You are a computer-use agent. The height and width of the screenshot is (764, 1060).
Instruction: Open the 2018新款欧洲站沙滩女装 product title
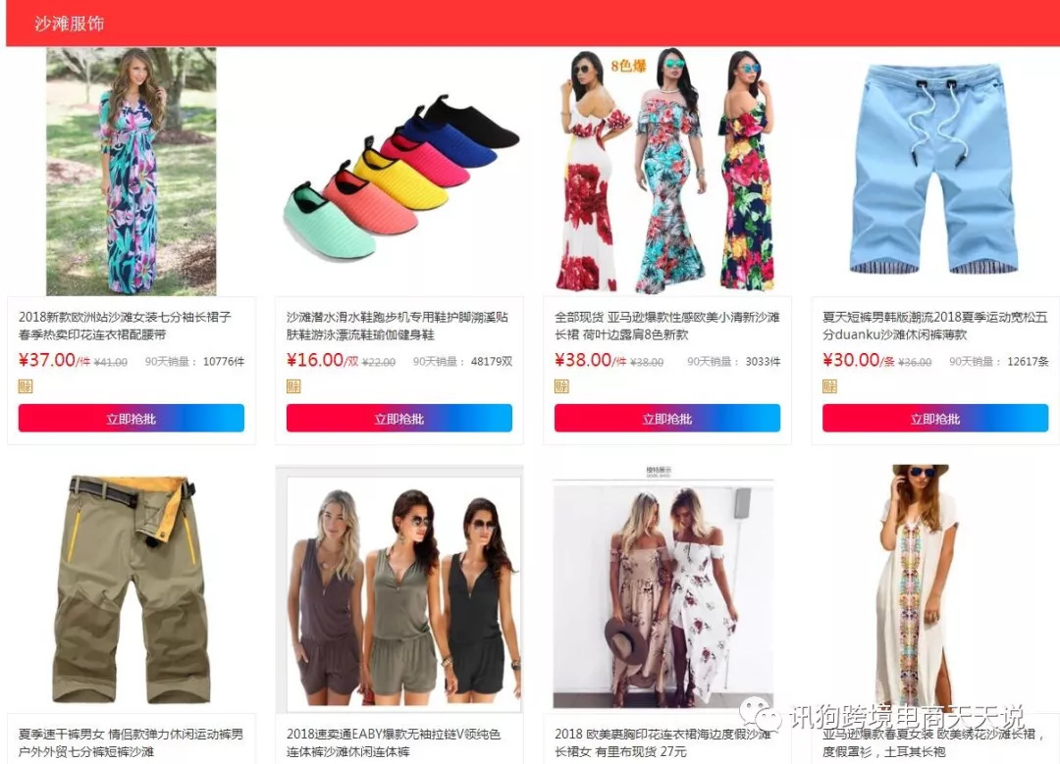click(x=125, y=326)
